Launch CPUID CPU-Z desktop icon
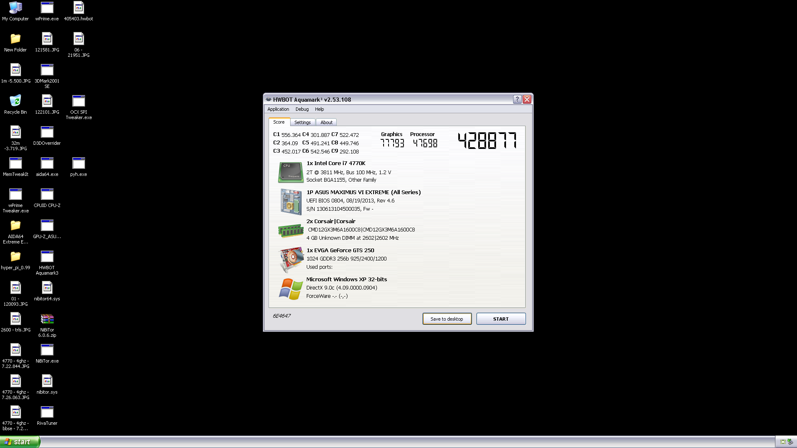 click(x=47, y=198)
